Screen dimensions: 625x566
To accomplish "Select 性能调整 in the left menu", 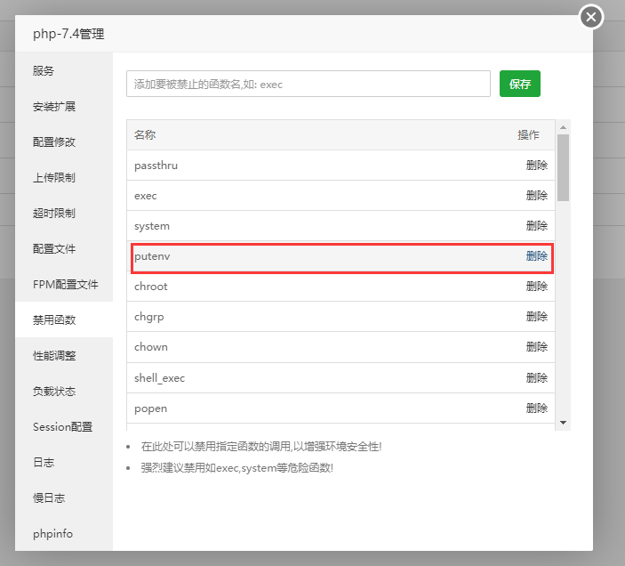I will [54, 356].
